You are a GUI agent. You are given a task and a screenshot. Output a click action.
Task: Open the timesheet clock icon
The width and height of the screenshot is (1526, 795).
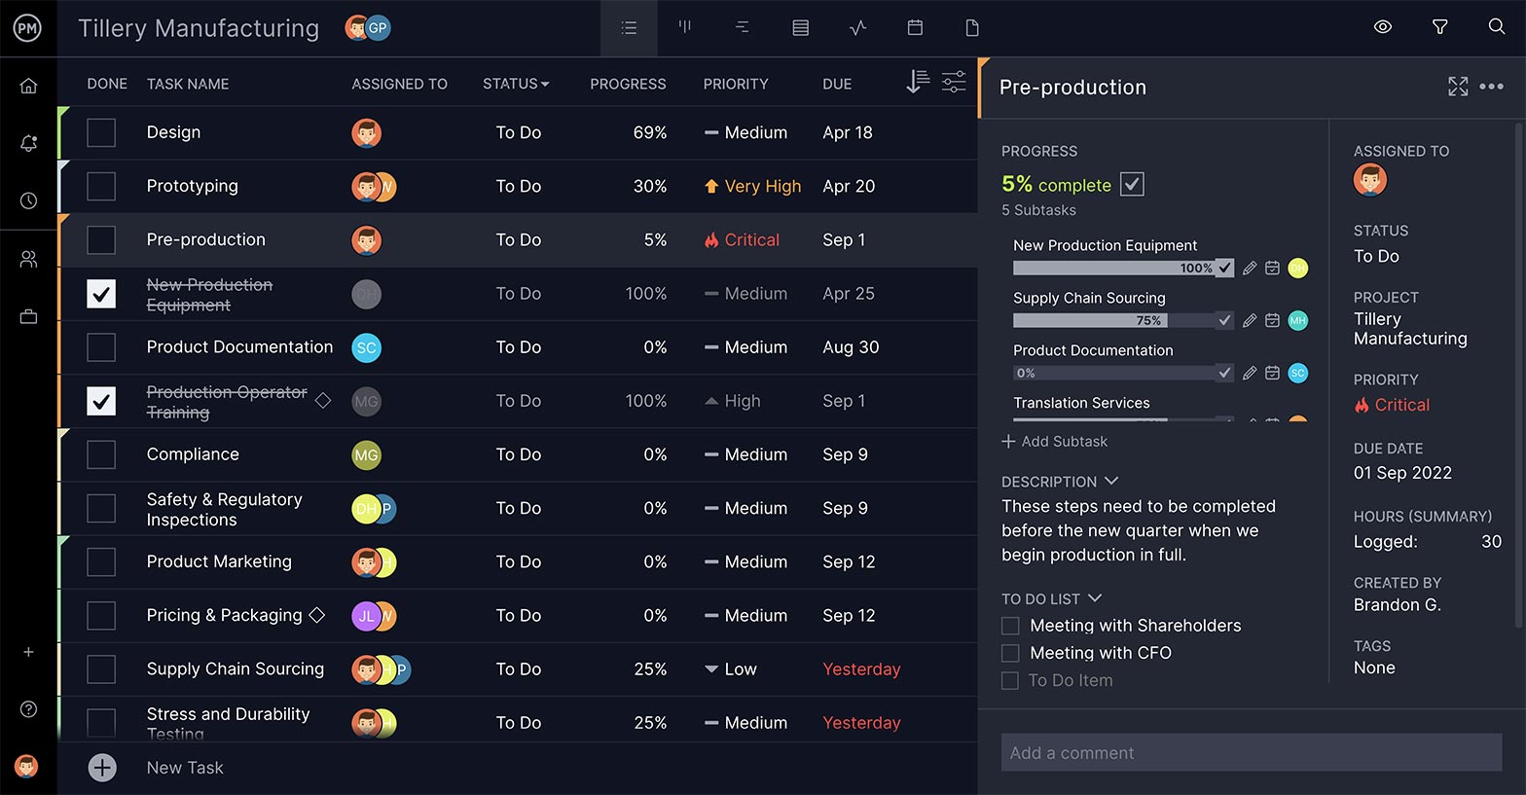(28, 200)
